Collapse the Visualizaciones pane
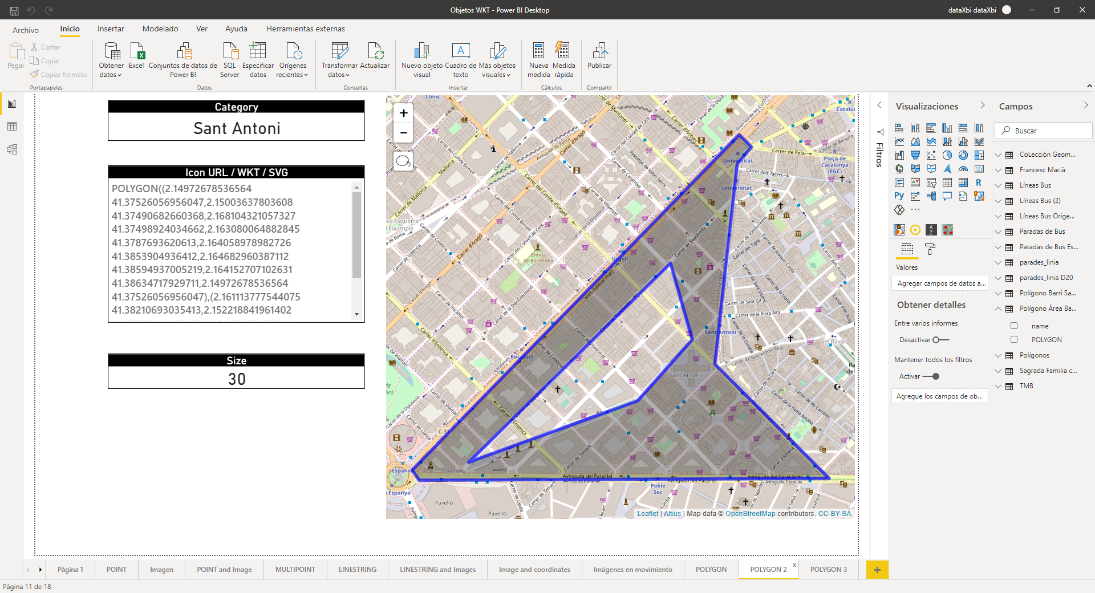Screen dimensions: 1095x593 [983, 105]
